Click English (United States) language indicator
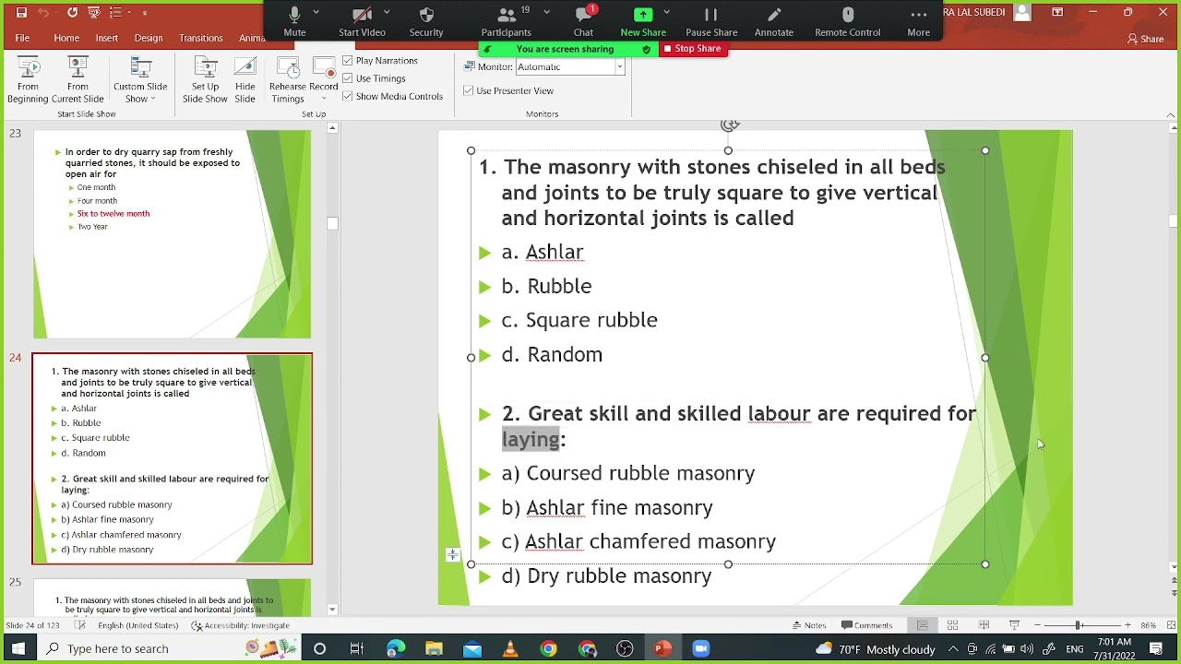The width and height of the screenshot is (1181, 664). [x=137, y=625]
